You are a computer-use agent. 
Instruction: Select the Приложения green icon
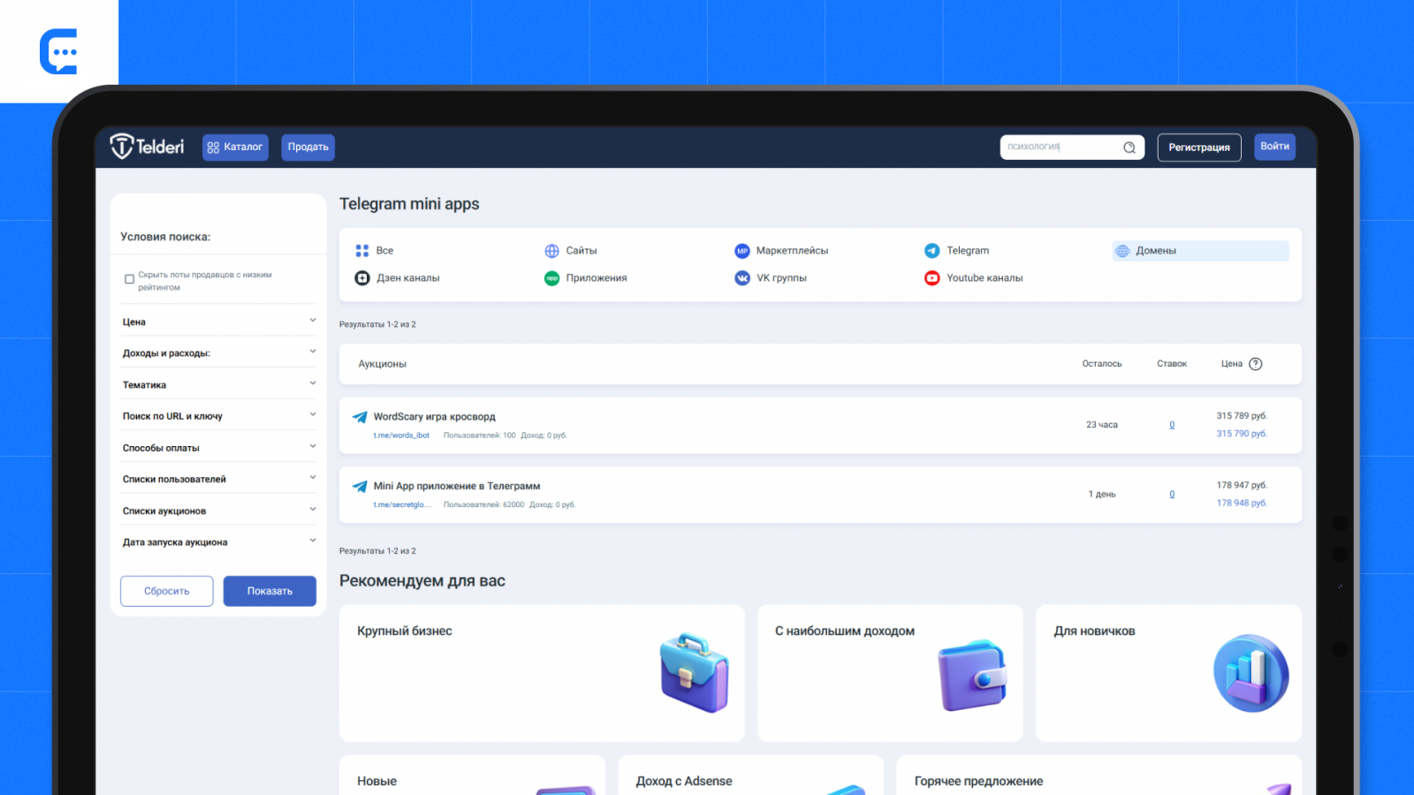(x=551, y=278)
